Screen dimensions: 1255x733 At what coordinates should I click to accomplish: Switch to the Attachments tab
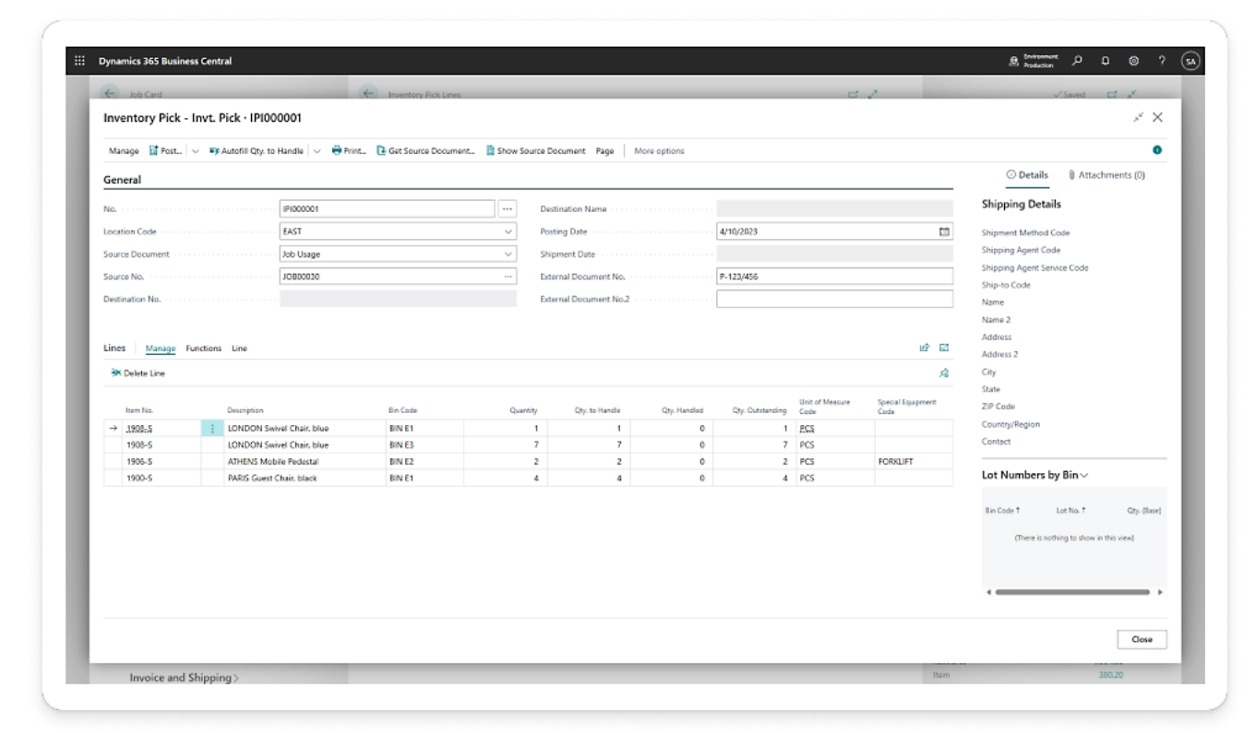1106,175
